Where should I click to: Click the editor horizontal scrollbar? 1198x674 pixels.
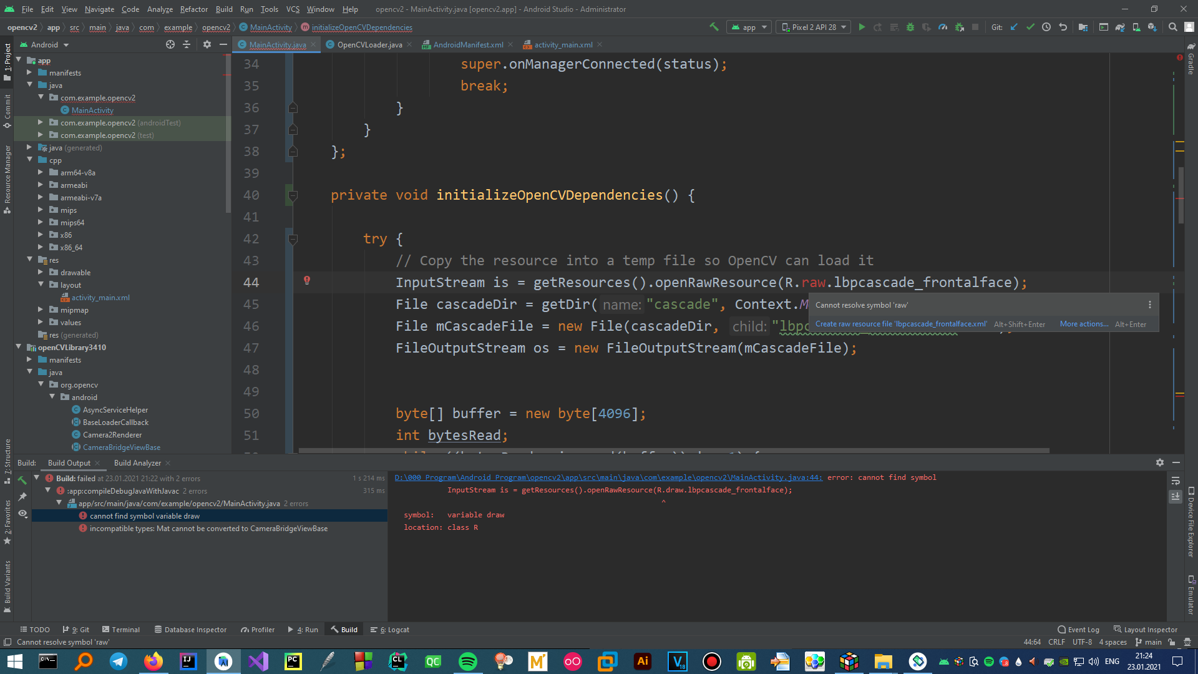[x=674, y=451]
